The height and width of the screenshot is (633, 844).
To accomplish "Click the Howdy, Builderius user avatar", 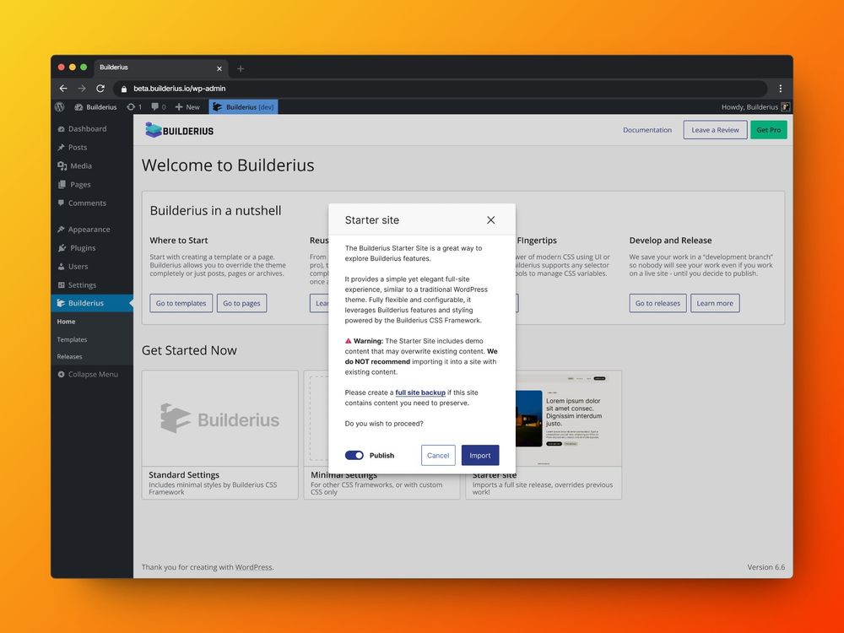I will click(785, 107).
